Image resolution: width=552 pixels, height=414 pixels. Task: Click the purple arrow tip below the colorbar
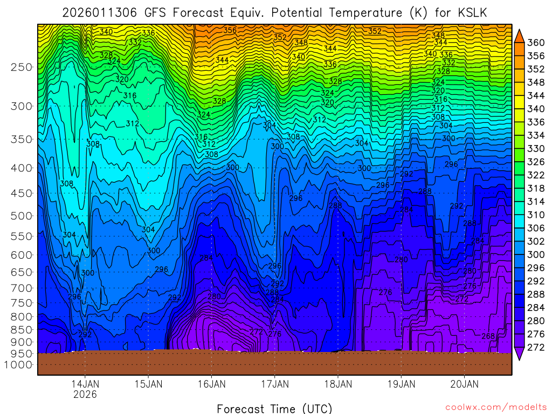pyautogui.click(x=519, y=354)
